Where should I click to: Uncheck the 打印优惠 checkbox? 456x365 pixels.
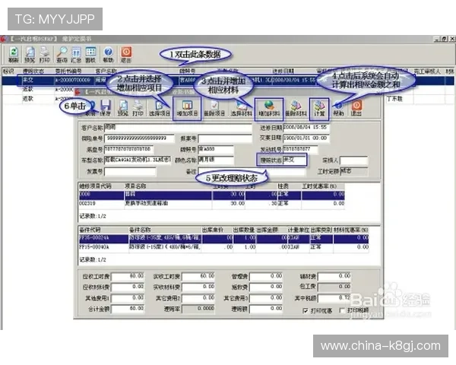(306, 310)
